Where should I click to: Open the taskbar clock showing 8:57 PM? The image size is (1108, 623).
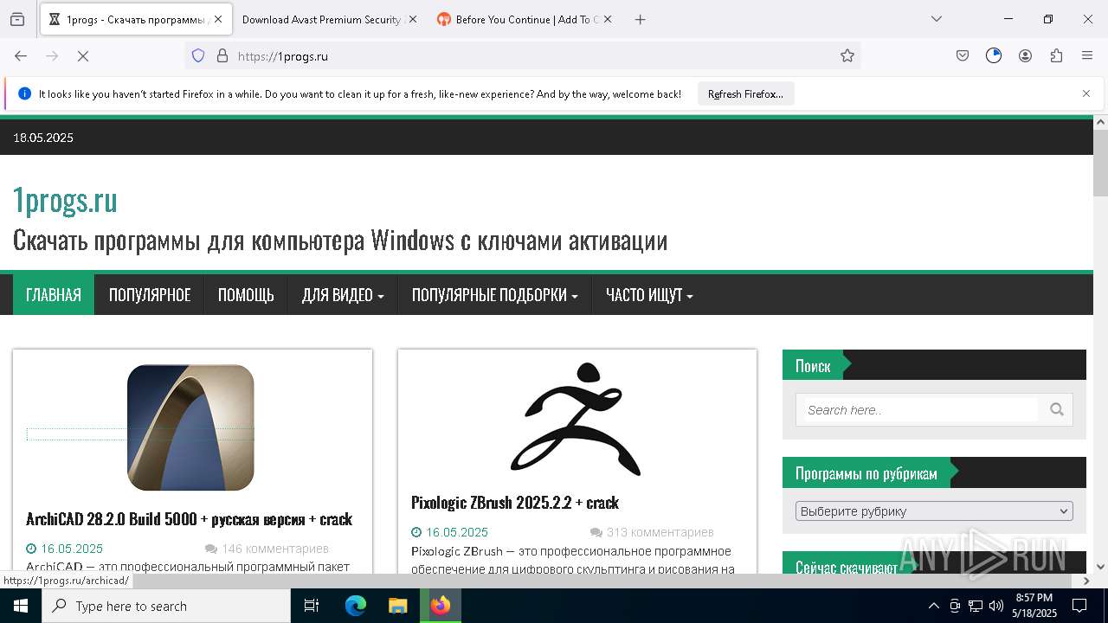[1034, 606]
